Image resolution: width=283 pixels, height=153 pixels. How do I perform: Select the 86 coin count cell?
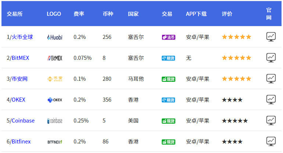coord(105,142)
